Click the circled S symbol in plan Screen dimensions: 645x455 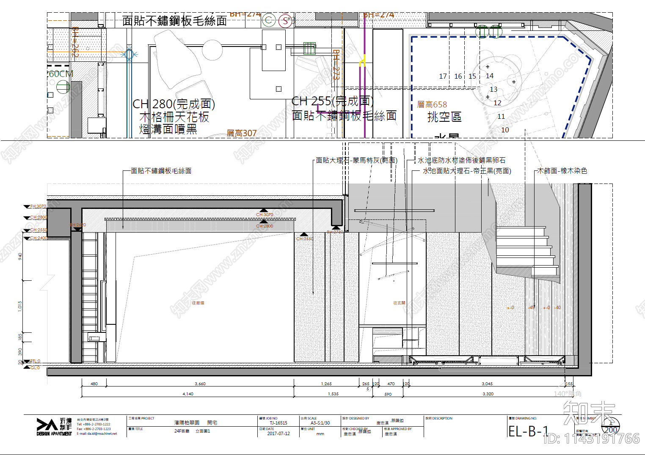(286, 20)
